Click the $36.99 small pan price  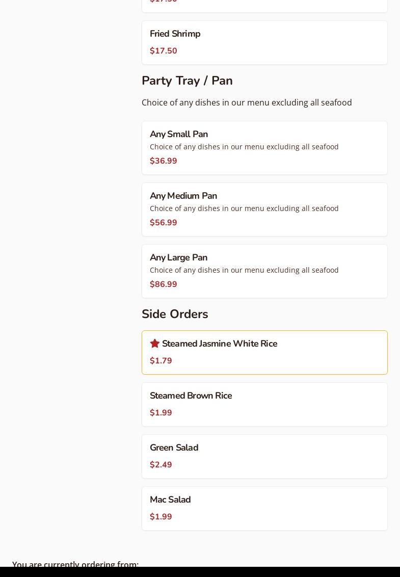(x=164, y=161)
